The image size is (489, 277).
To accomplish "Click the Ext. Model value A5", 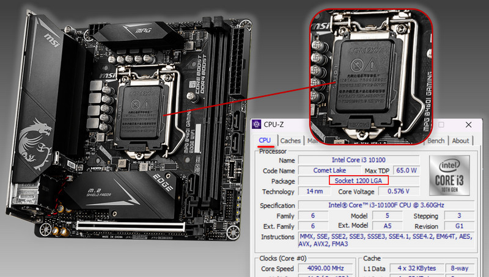I will point(388,226).
